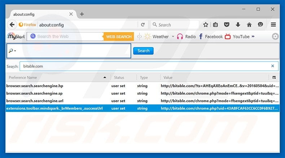The height and width of the screenshot is (158, 285).
Task: Sort by the Type column header
Action: [148, 77]
